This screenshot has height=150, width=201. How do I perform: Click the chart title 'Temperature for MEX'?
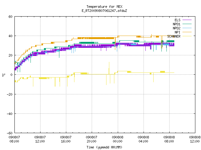[x=104, y=7]
